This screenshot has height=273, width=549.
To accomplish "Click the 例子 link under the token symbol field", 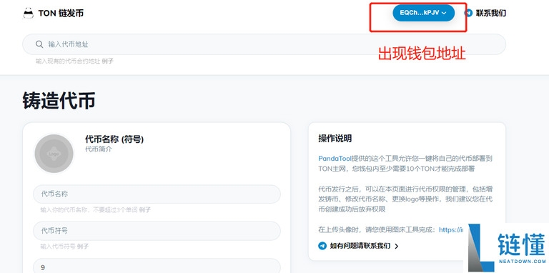I will [83, 247].
